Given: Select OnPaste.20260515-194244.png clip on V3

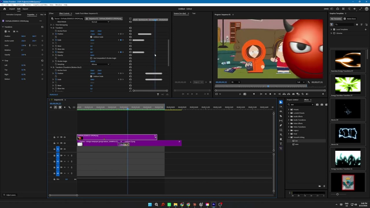Looking at the screenshot, I should click(117, 137).
